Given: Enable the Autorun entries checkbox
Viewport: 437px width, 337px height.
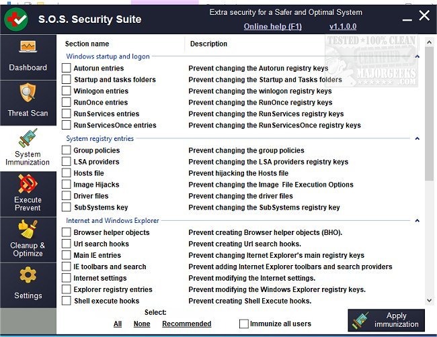Looking at the screenshot, I should pos(67,68).
